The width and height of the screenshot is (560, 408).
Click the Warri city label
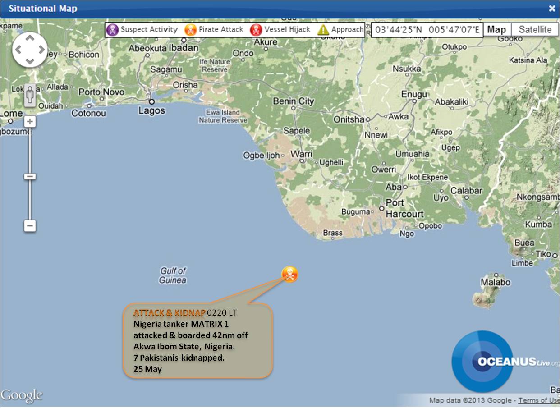[301, 154]
